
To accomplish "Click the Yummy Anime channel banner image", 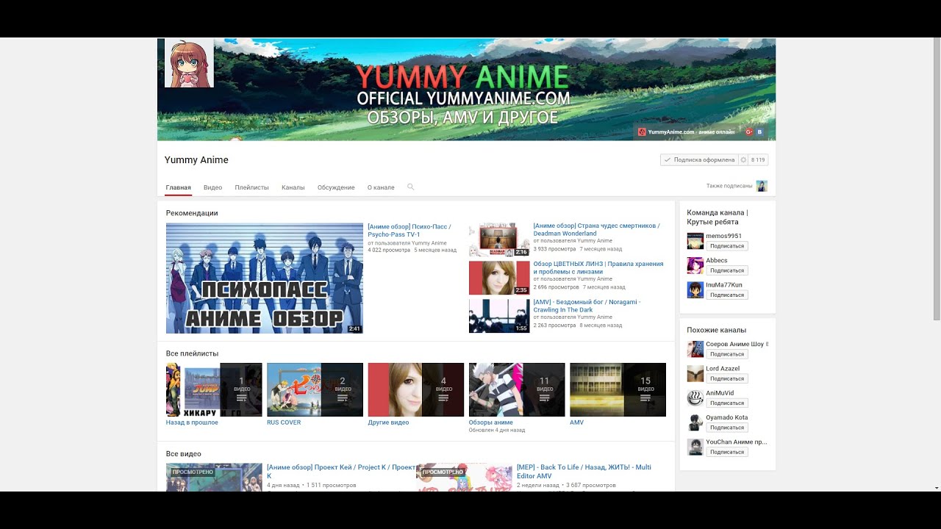I will pyautogui.click(x=466, y=89).
